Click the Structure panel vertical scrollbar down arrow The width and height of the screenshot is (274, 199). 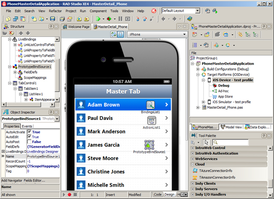click(57, 100)
